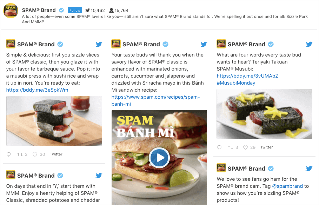Click the Twitter bird icon on Teriyaki Takuan tweet

[x=309, y=44]
